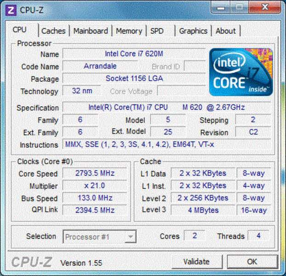The image size is (286, 276).
Task: Minimize the CPU-Z window
Action: click(221, 8)
